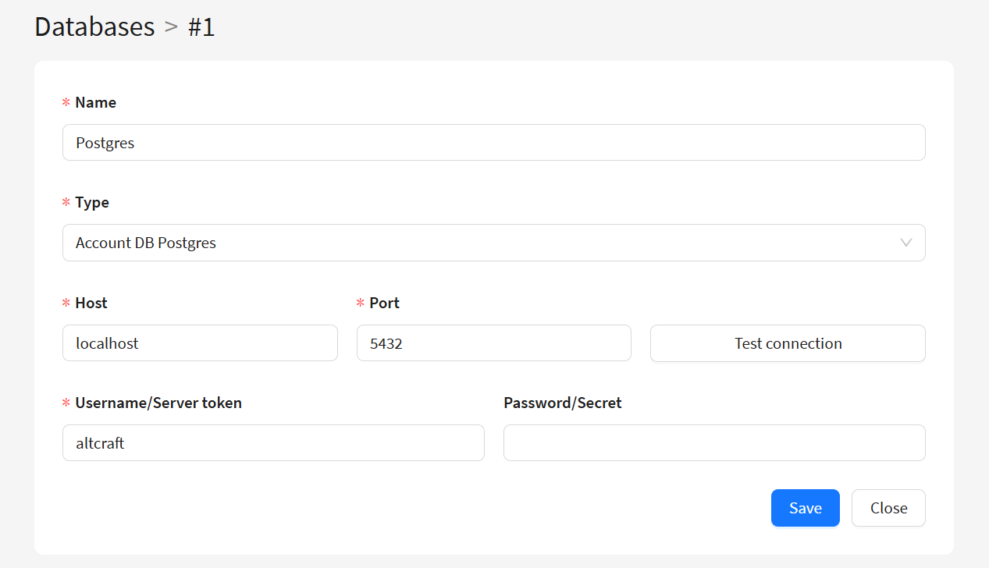Click the red required asterisk beside Name
The height and width of the screenshot is (568, 989).
[x=66, y=103]
